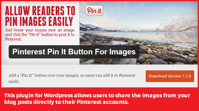Download Version 1.1.0 of the plugin
This screenshot has width=199, height=111.
pyautogui.click(x=170, y=76)
